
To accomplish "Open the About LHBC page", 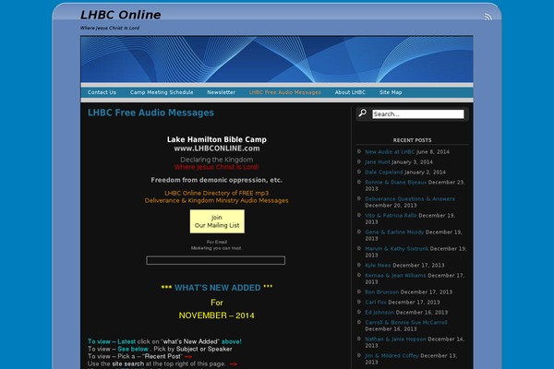I will 350,92.
